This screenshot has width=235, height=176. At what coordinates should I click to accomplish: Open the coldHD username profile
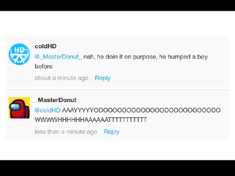[x=46, y=46]
